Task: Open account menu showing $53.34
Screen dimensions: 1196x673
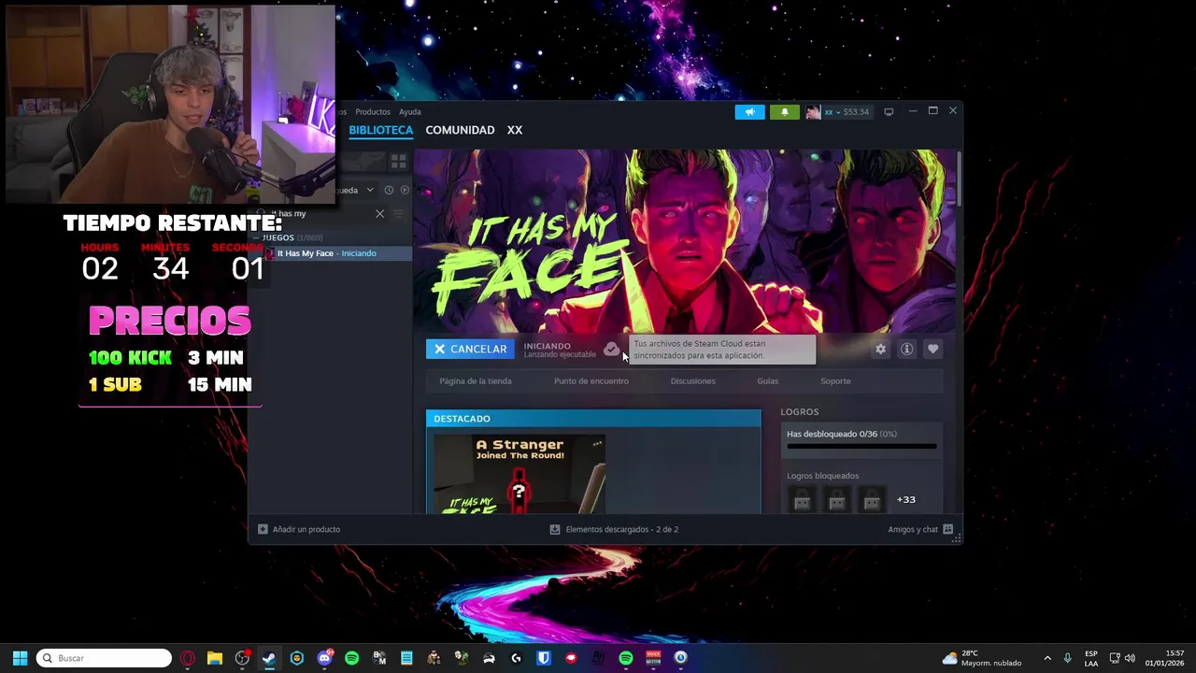Action: 838,112
